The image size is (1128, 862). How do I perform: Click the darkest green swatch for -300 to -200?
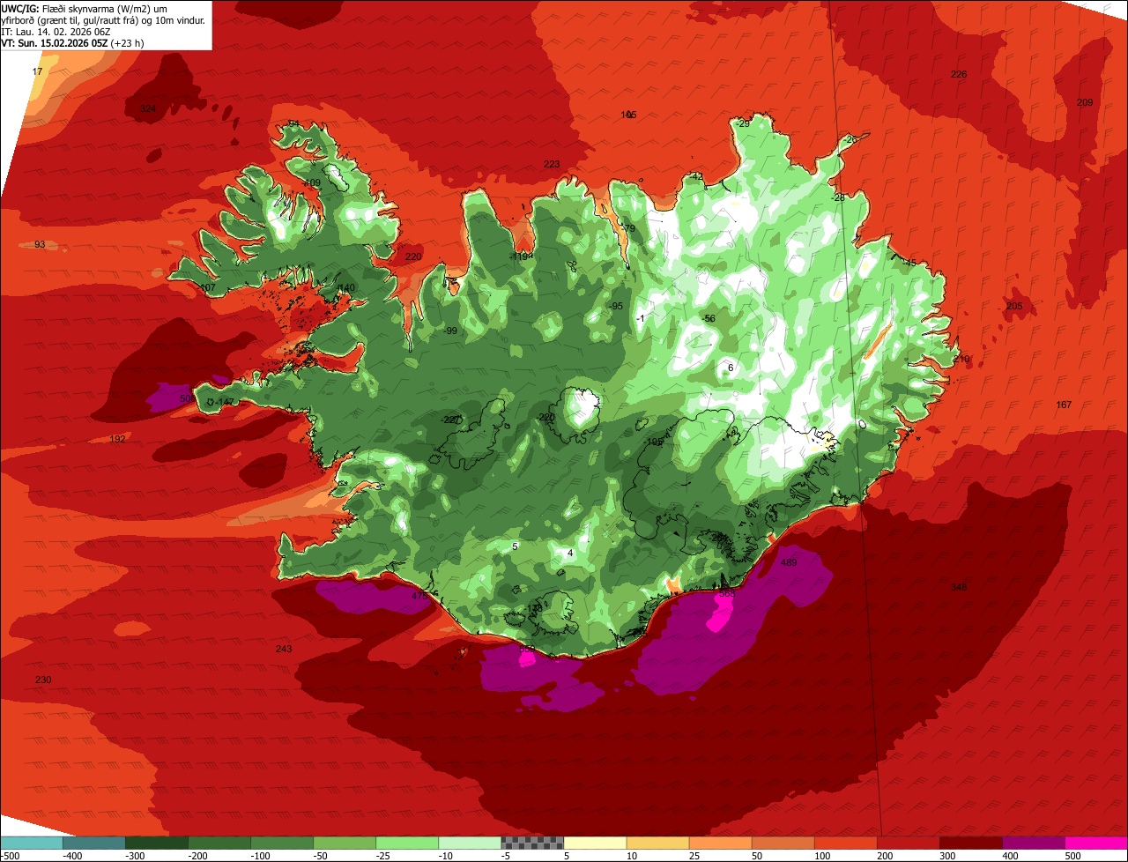pos(157,843)
